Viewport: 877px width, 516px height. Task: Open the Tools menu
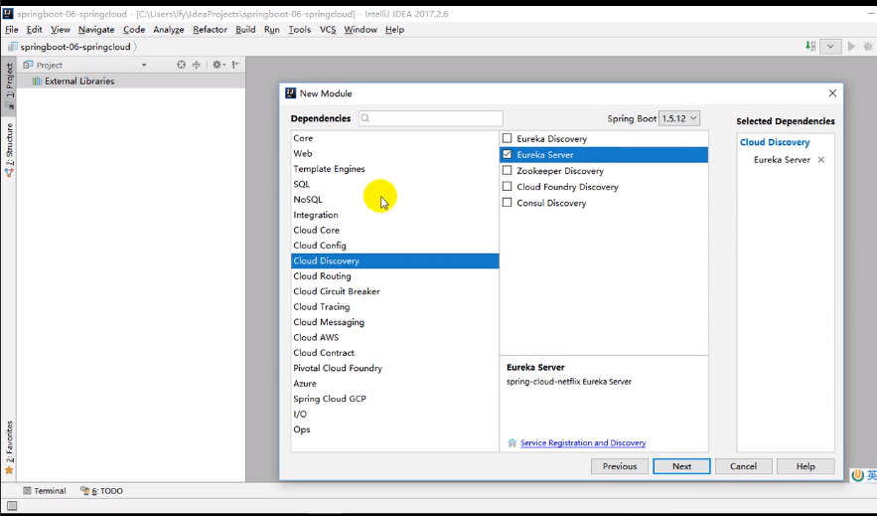point(299,30)
